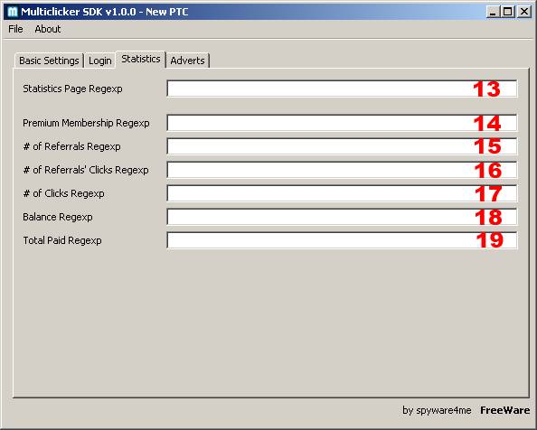This screenshot has width=537, height=430.
Task: Switch to the Login tab
Action: pyautogui.click(x=100, y=61)
